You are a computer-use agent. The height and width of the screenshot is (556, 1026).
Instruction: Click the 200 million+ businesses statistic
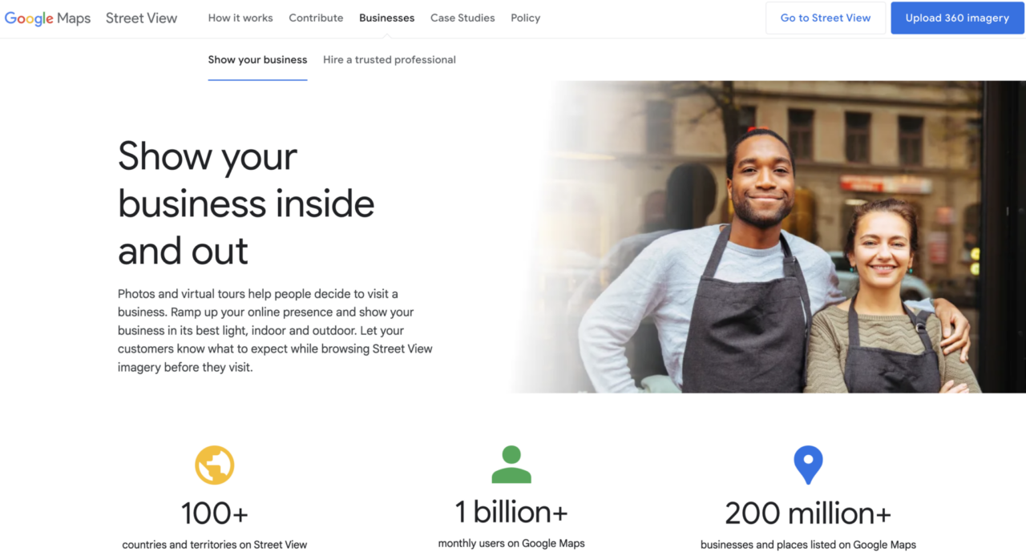(x=808, y=526)
